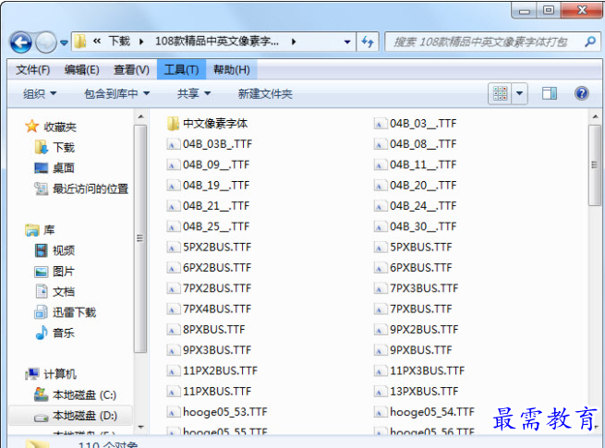Select 计算机 in the navigation pane
605x448 pixels.
(60, 374)
